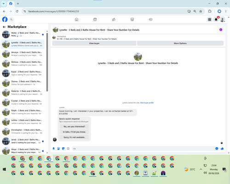Image resolution: width=230 pixels, height=184 pixels.
Task: Click the Facebook browser tab
Action: [11, 4]
